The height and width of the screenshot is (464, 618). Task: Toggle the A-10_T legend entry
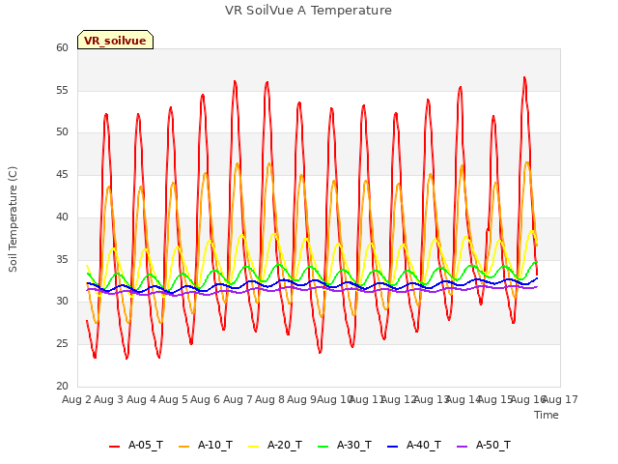coord(206,445)
